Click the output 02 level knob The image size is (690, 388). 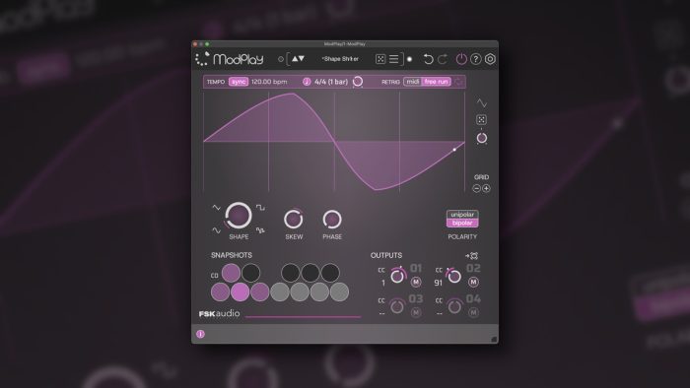(454, 276)
